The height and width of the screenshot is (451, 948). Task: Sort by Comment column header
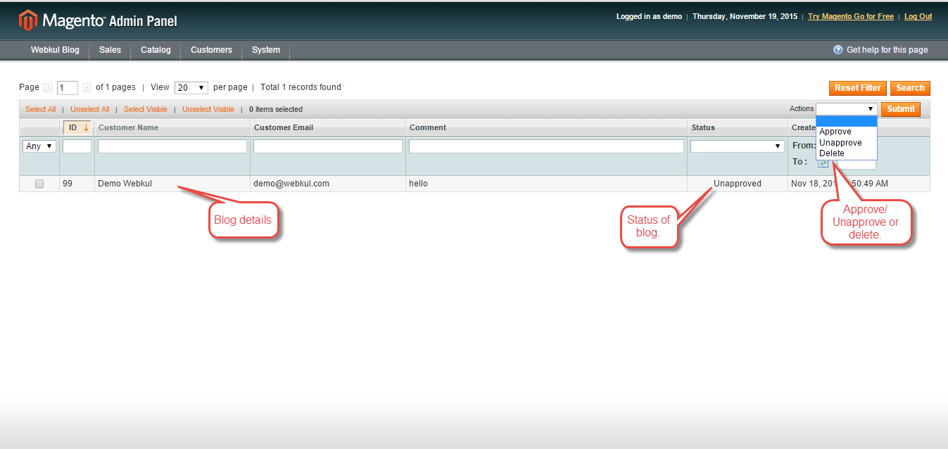[x=428, y=127]
